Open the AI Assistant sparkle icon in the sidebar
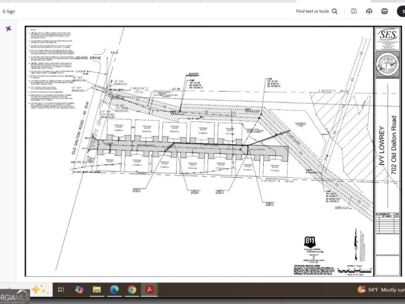This screenshot has width=405, height=304. point(9,28)
